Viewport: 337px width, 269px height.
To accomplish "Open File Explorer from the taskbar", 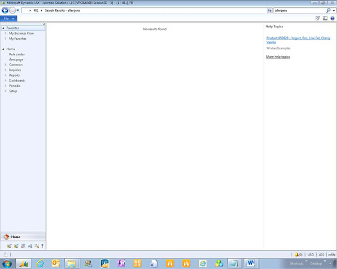I will point(71,263).
